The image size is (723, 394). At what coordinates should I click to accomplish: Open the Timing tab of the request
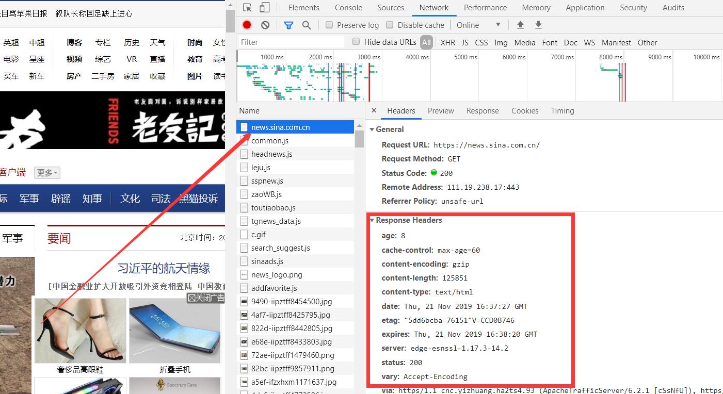click(x=562, y=111)
